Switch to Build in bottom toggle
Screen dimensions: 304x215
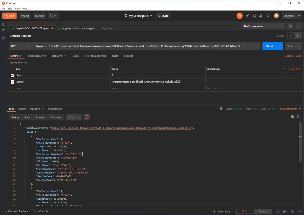(x=245, y=211)
